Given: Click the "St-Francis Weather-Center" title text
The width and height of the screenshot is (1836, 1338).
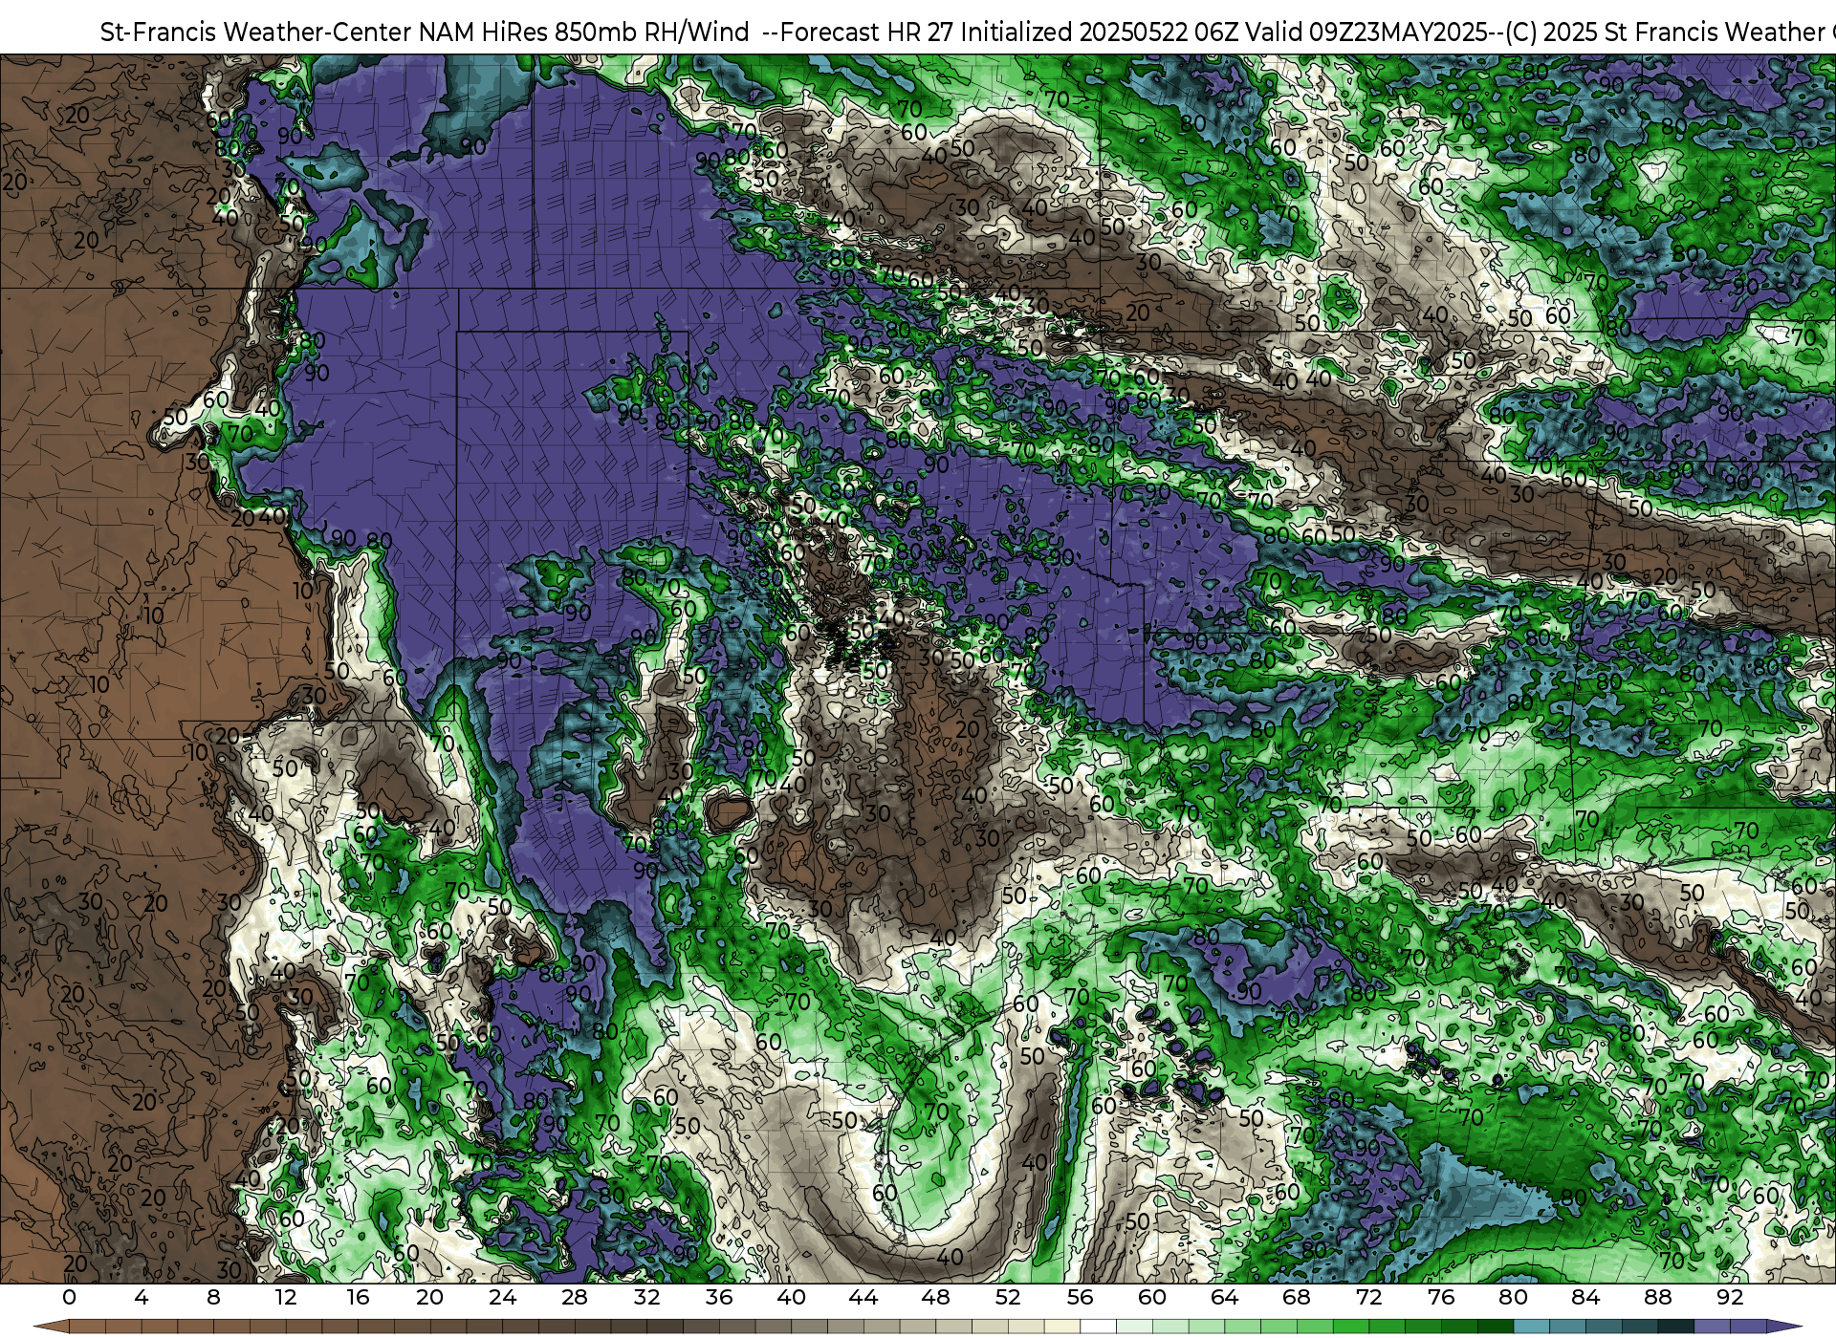Looking at the screenshot, I should [255, 32].
